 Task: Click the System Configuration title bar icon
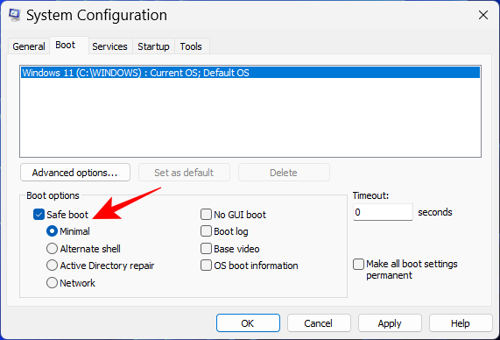tap(14, 14)
